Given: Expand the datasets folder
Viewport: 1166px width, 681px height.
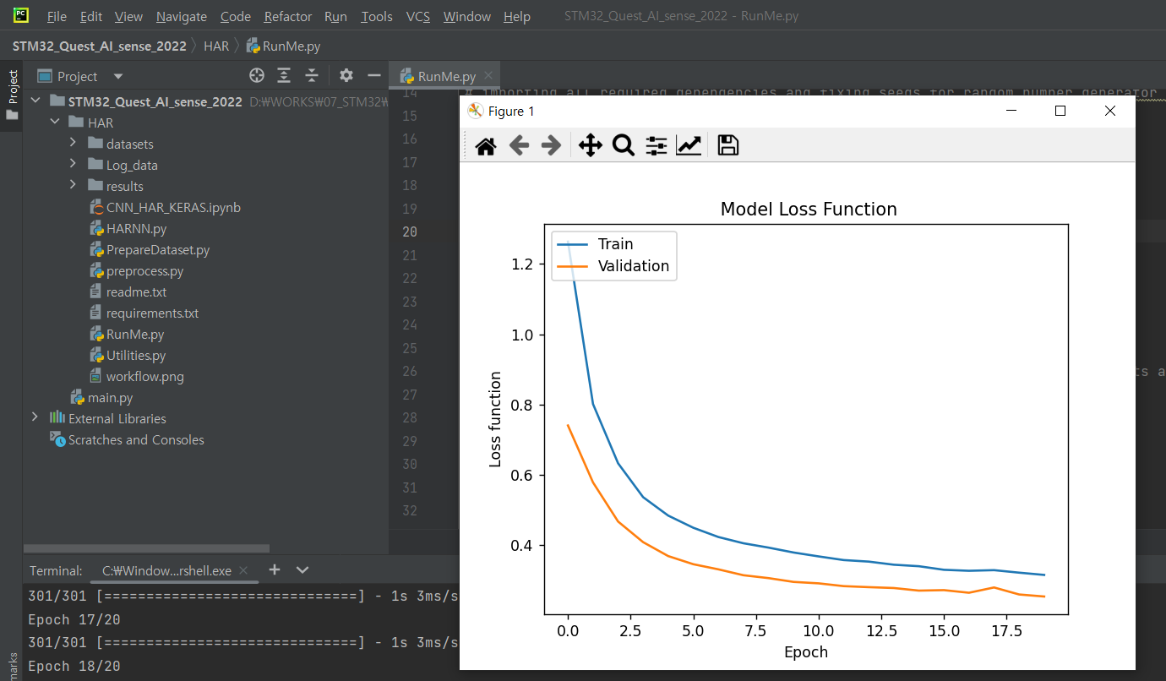Looking at the screenshot, I should tap(74, 144).
